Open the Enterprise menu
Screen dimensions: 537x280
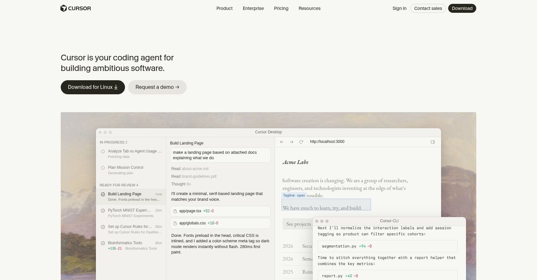click(253, 8)
